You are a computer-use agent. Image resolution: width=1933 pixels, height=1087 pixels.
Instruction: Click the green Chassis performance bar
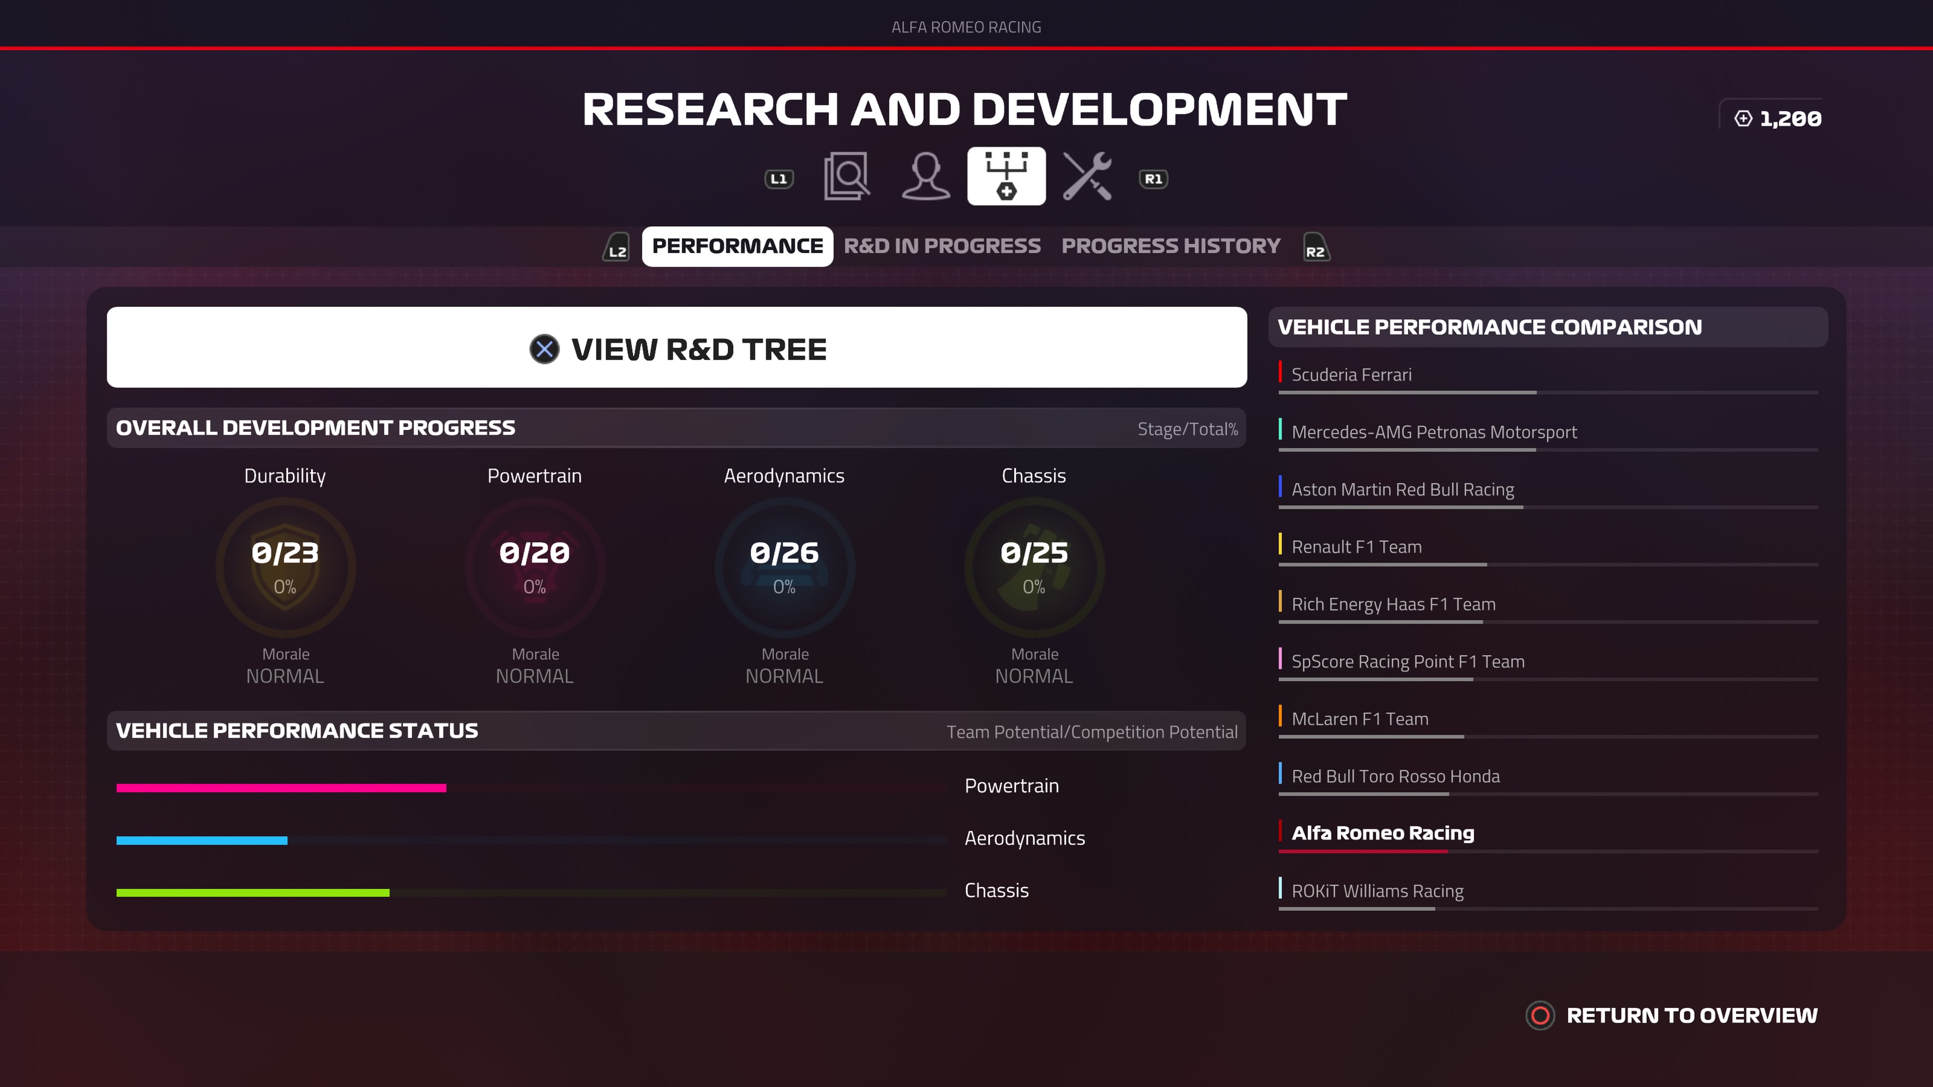[x=253, y=893]
